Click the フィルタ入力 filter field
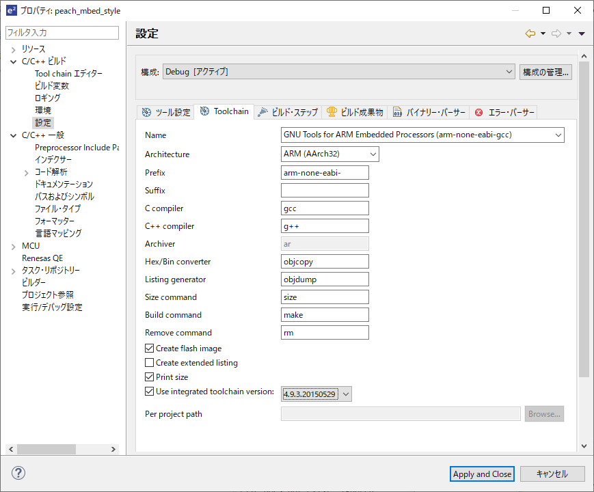This screenshot has height=492, width=594. click(62, 33)
